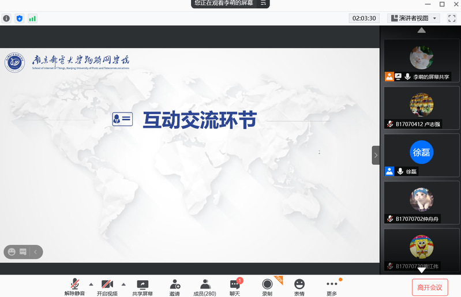The width and height of the screenshot is (461, 297).
Task: Turn on the camera (开启视频)
Action: click(107, 287)
